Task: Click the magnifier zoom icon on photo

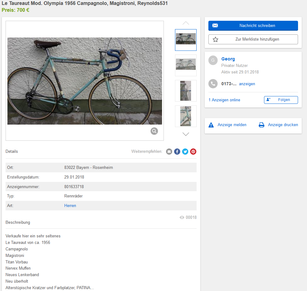Action: click(x=154, y=131)
